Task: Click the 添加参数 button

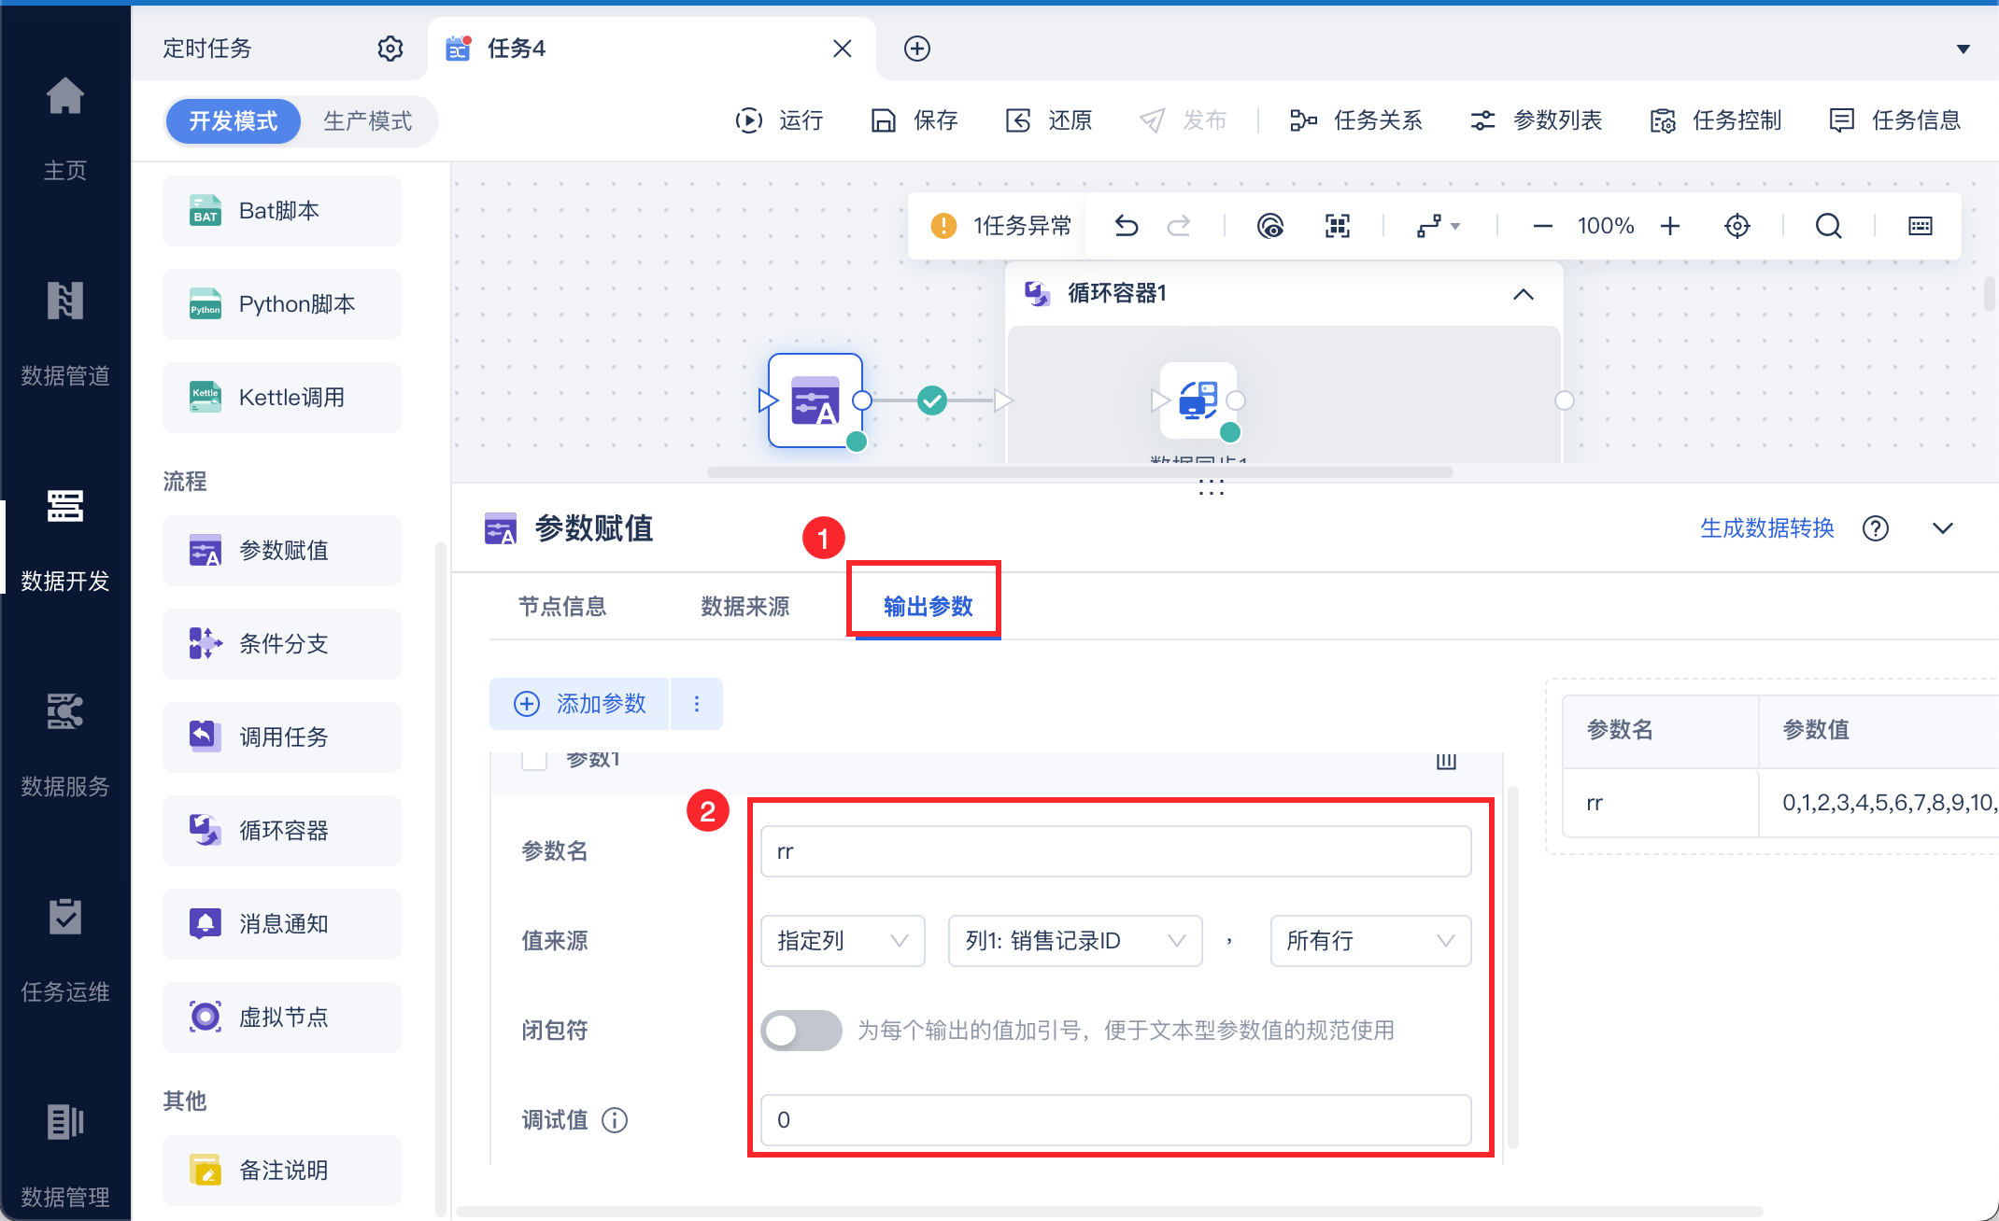Action: (579, 704)
